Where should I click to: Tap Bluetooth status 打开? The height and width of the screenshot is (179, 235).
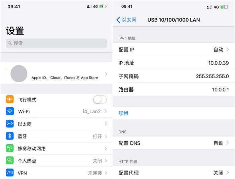tap(97, 136)
